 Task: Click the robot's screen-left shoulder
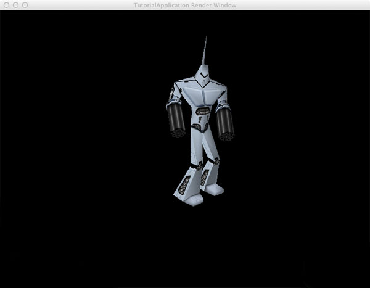click(176, 89)
